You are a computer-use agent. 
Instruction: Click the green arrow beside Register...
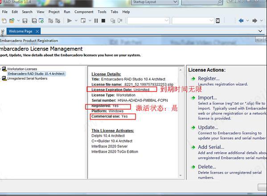(193, 79)
